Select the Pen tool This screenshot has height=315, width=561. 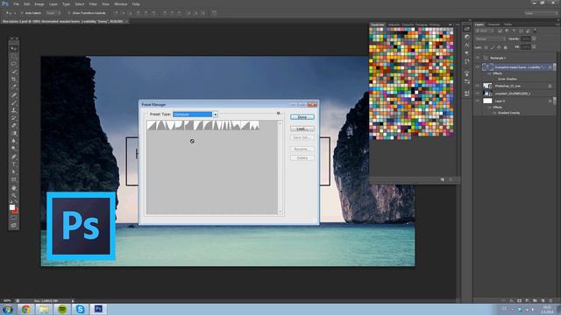point(14,157)
